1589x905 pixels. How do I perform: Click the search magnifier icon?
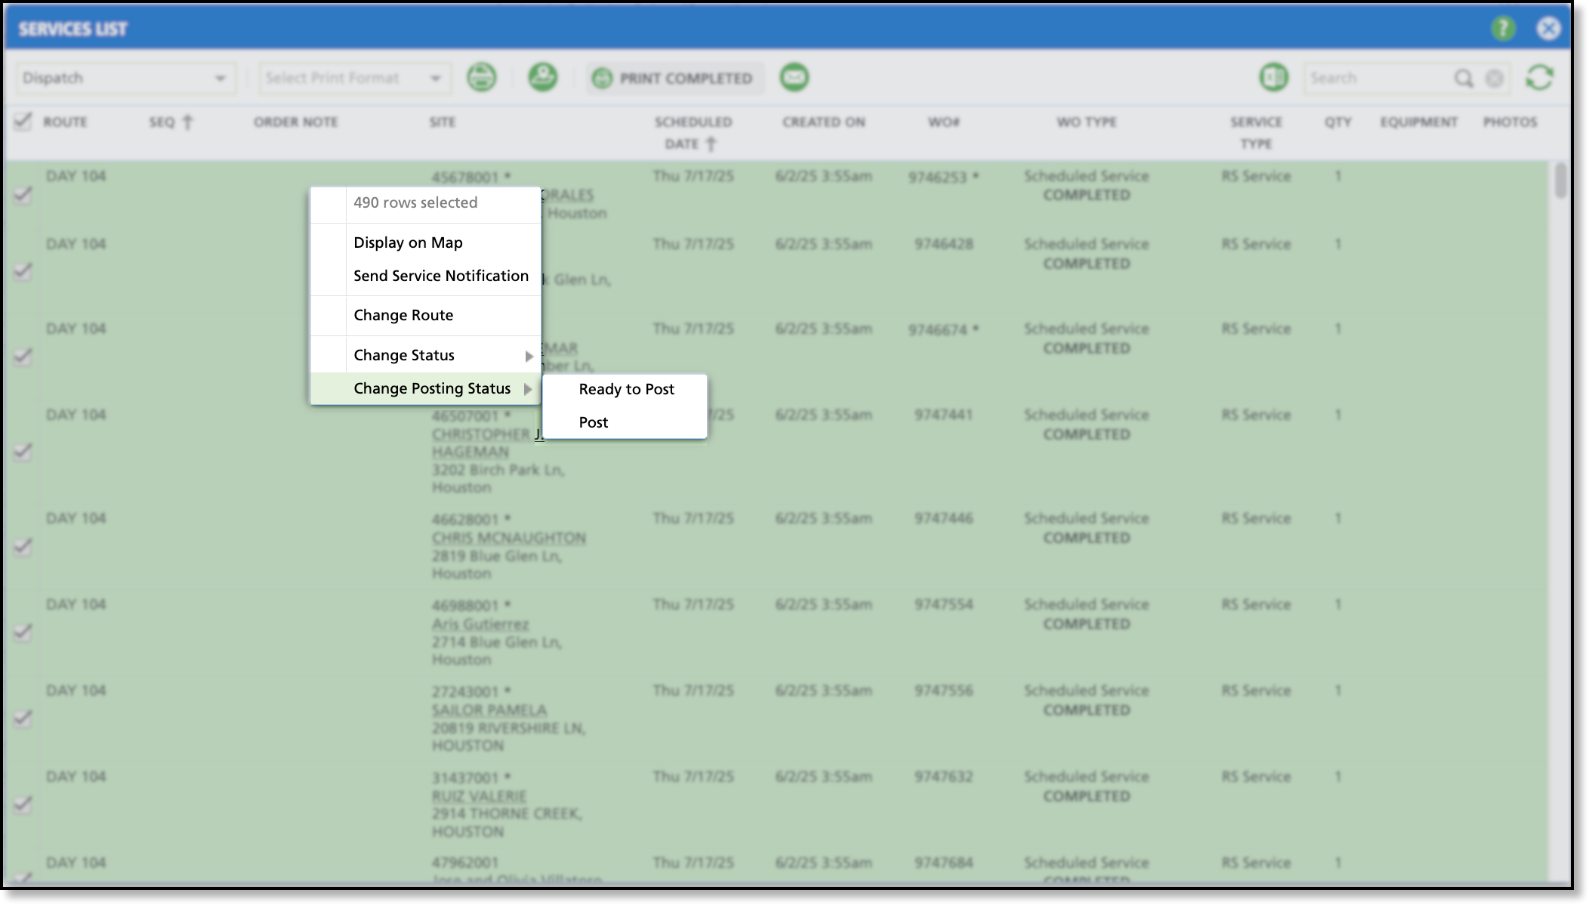(x=1463, y=78)
